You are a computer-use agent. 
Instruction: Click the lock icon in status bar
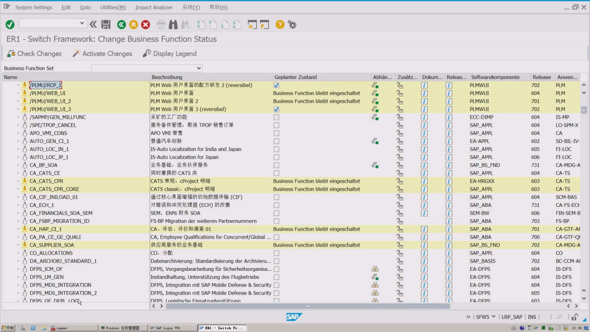click(x=575, y=317)
